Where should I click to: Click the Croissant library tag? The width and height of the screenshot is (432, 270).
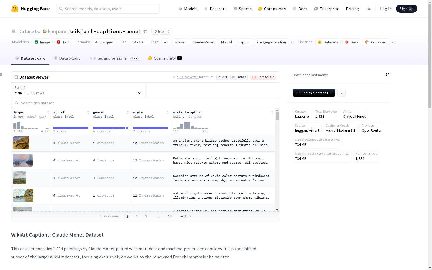tap(376, 42)
